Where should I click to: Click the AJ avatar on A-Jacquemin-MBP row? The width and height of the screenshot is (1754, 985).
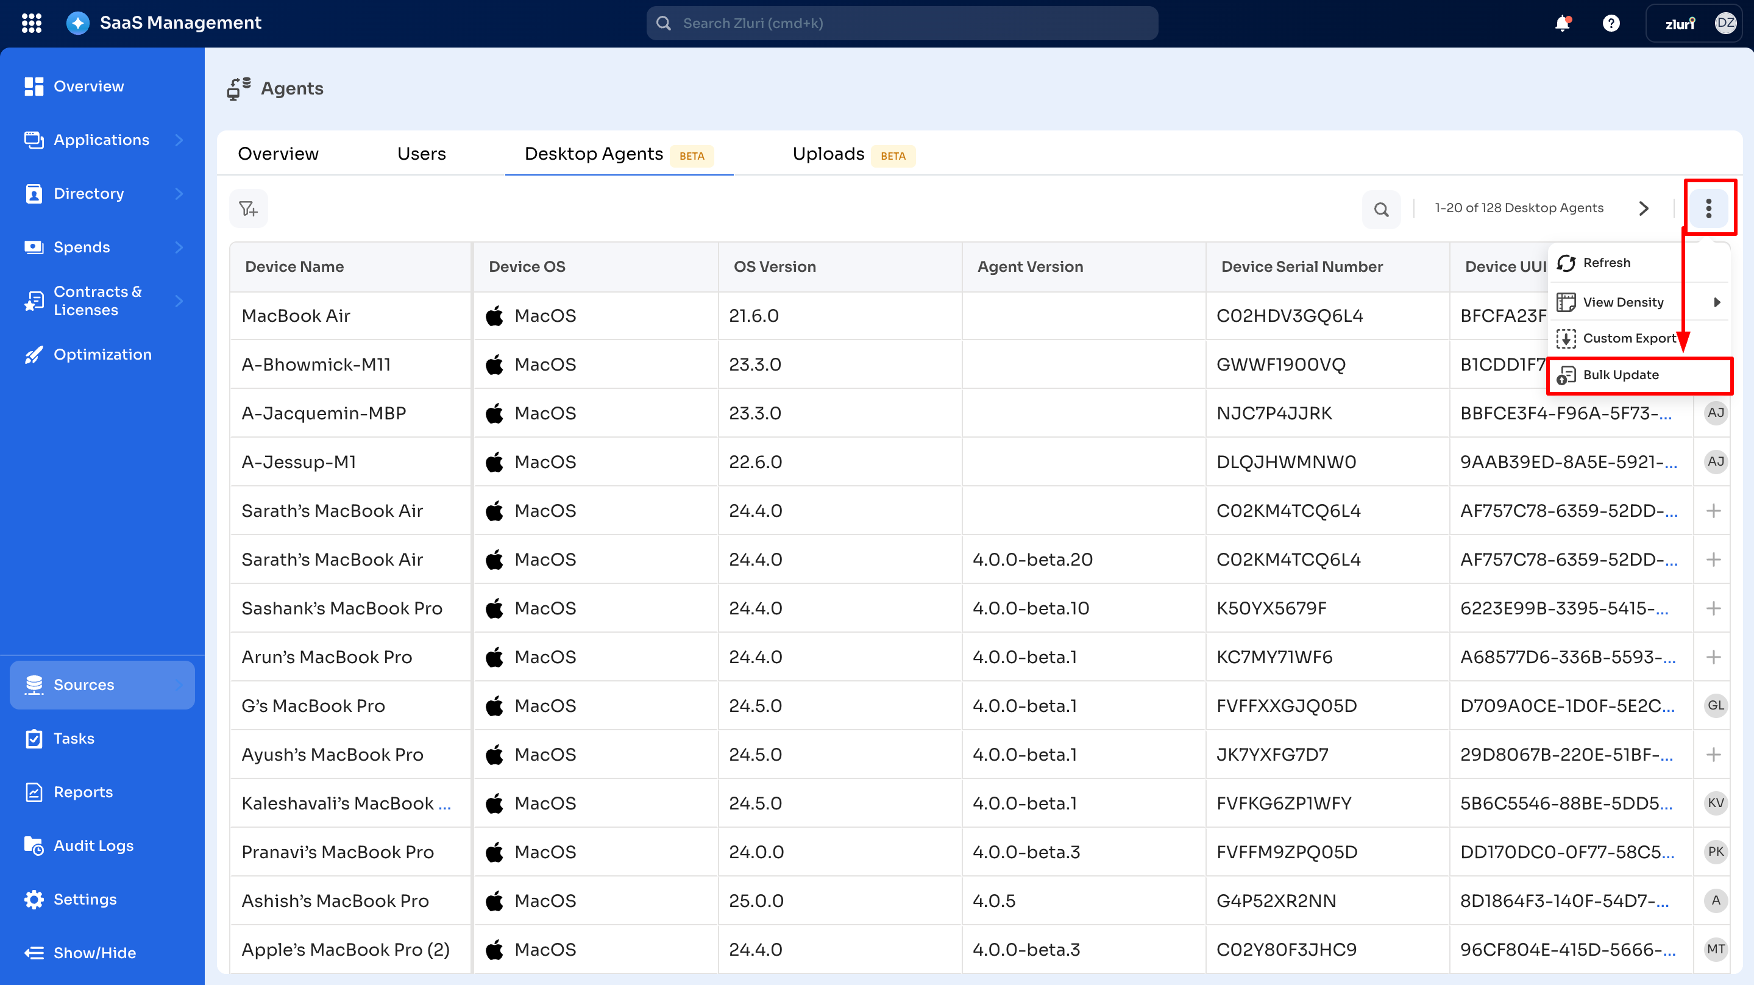click(1715, 413)
